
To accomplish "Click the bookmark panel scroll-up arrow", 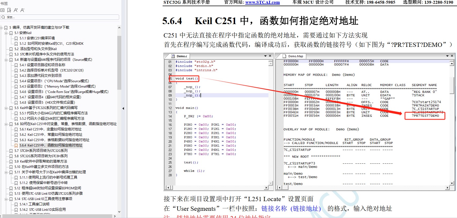I will [119, 28].
